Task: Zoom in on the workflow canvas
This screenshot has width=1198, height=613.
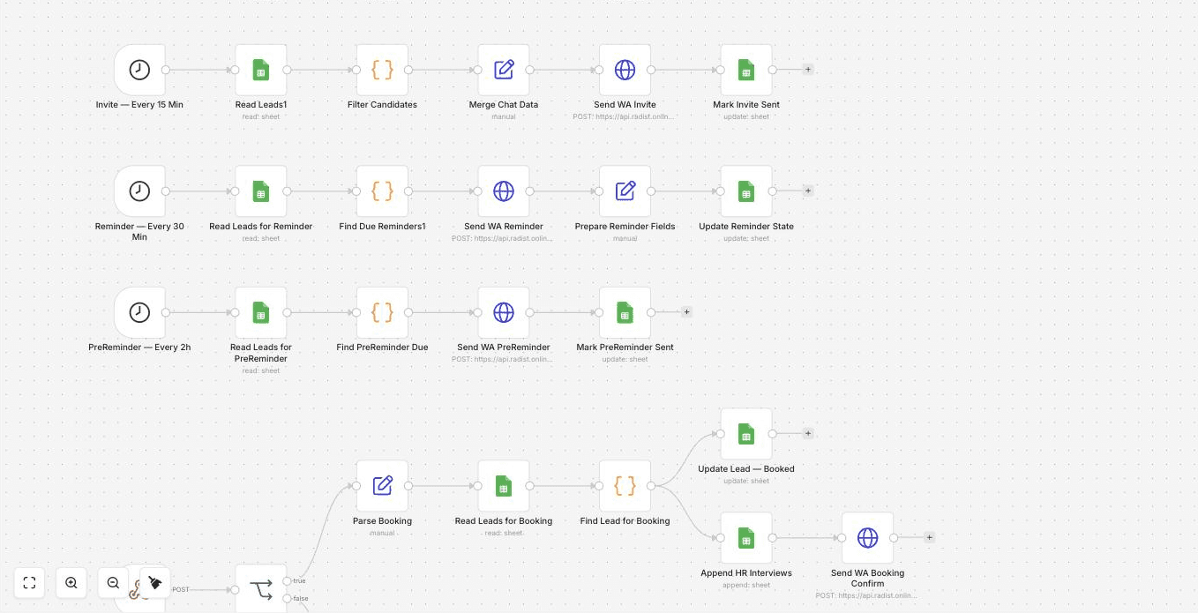Action: 71,583
